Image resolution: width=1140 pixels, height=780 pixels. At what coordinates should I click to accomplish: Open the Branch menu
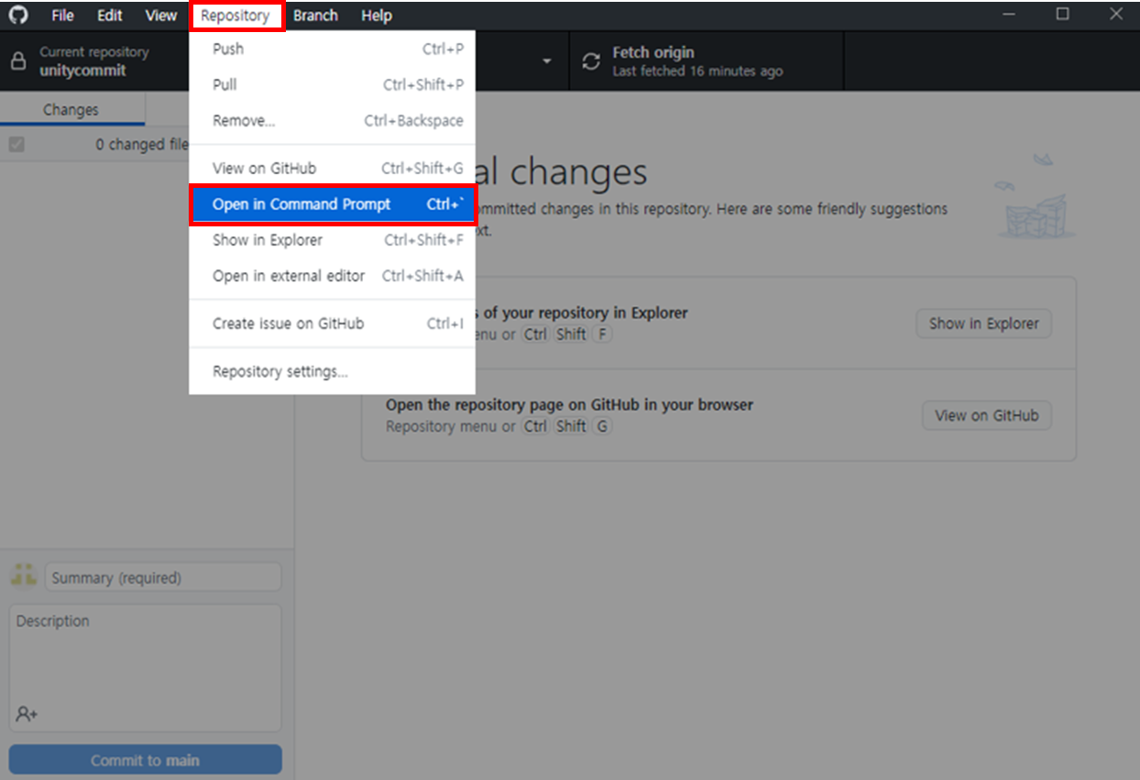pyautogui.click(x=315, y=15)
